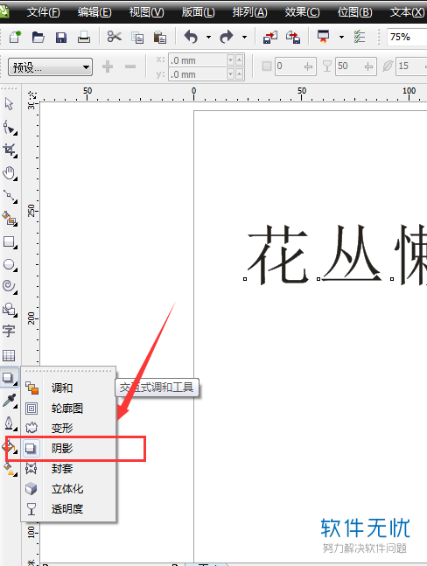Click the Import icon
Image resolution: width=427 pixels, height=566 pixels.
tap(270, 37)
